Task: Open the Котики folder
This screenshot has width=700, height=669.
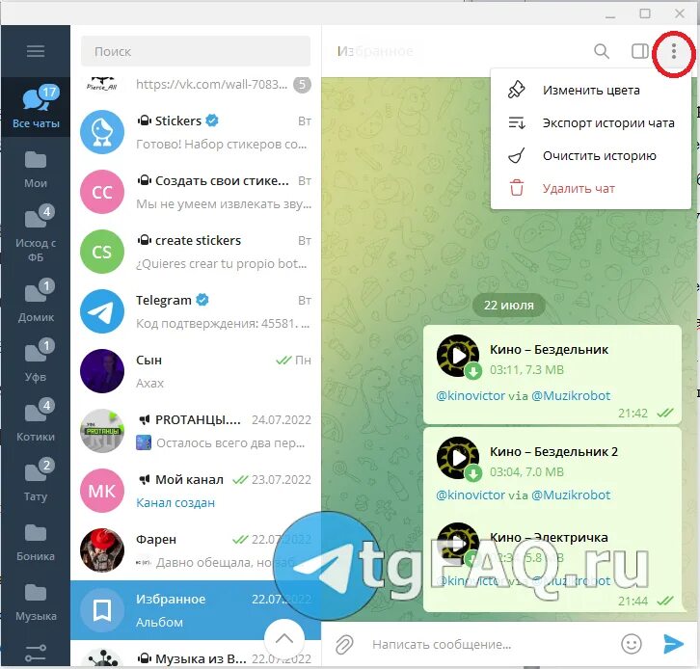Action: (36, 420)
